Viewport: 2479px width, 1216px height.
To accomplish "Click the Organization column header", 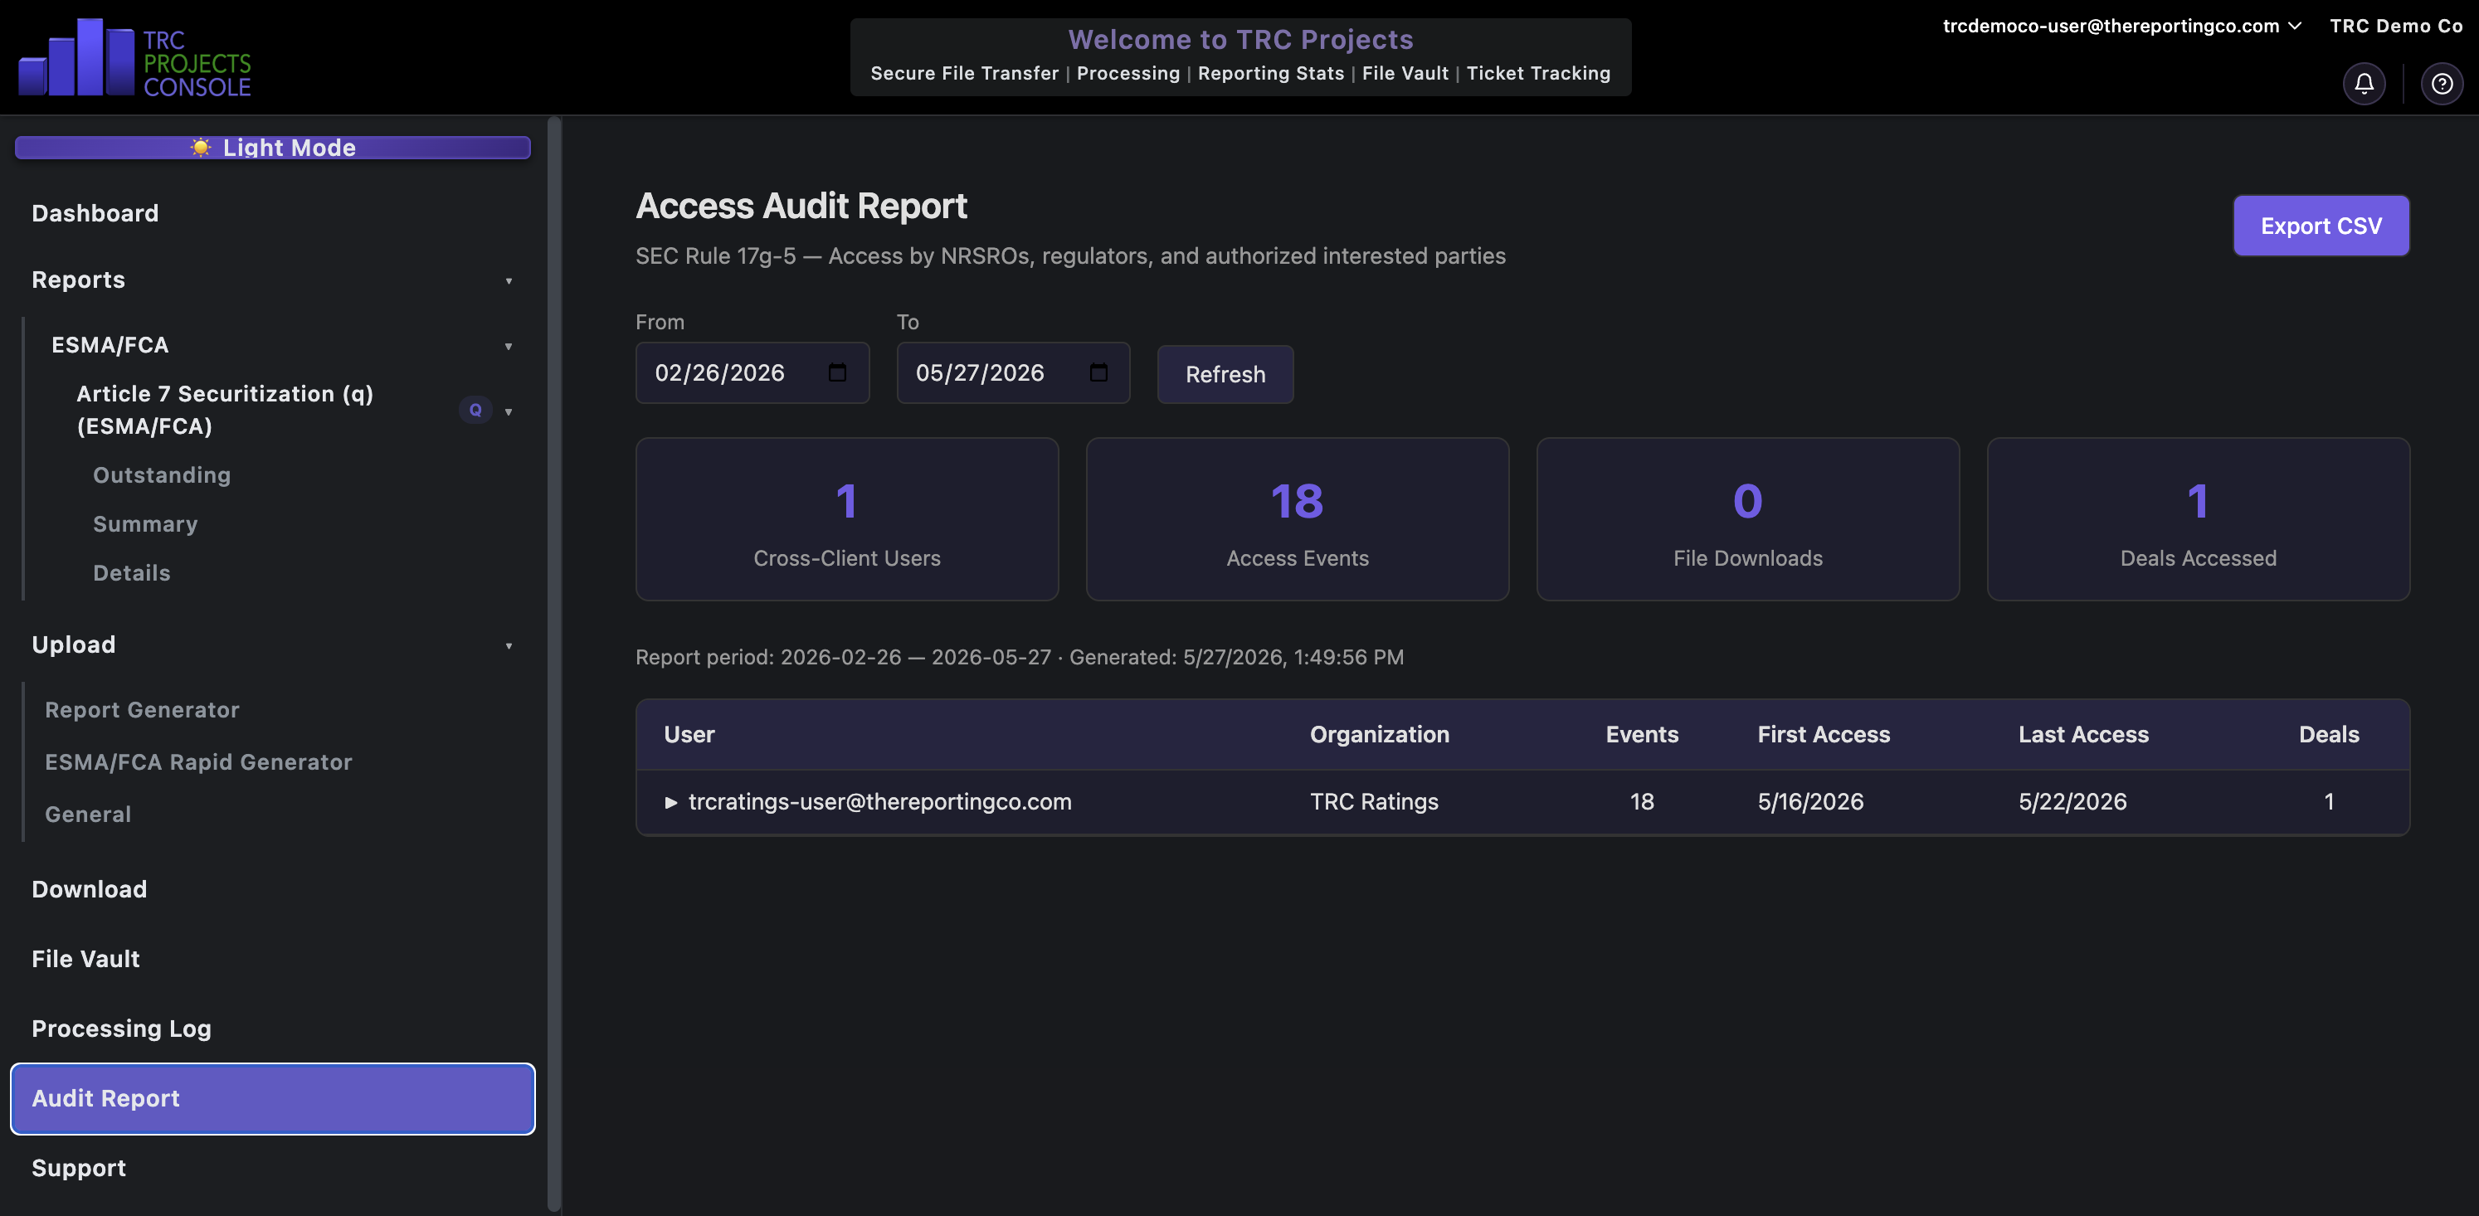I will (x=1379, y=735).
